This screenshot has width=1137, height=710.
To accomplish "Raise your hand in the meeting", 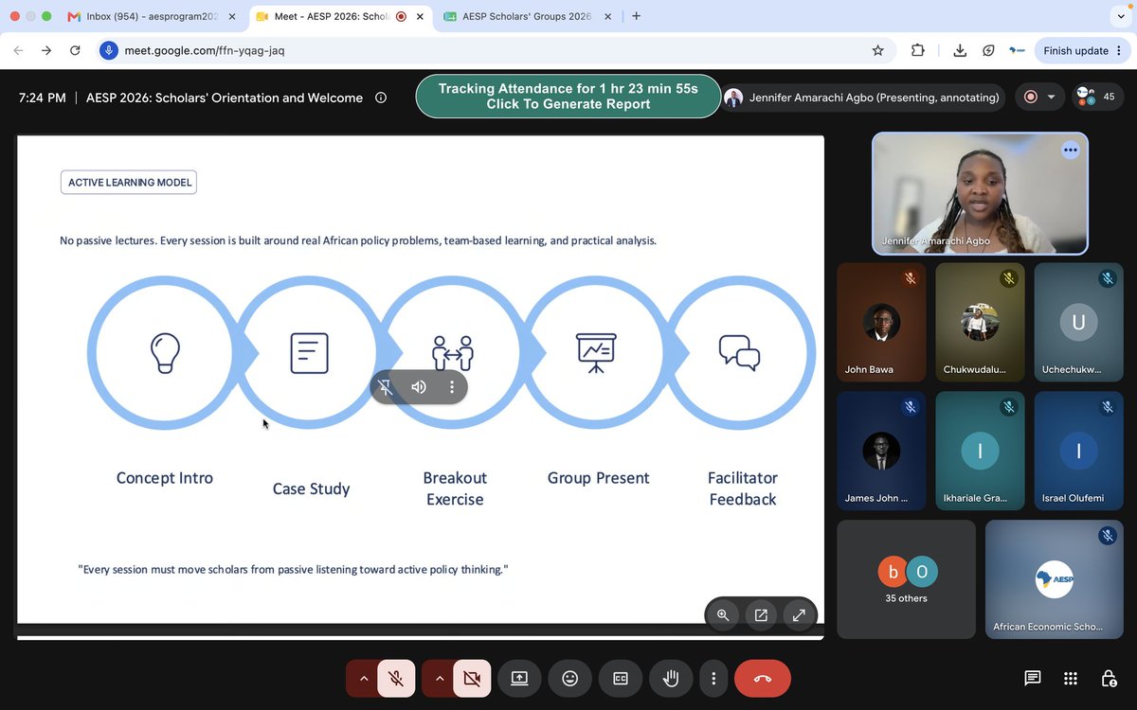I will (672, 679).
